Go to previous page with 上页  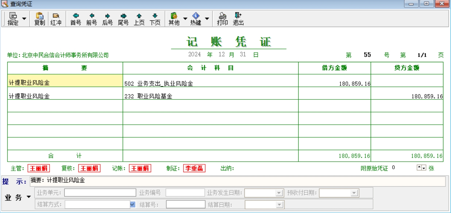139,19
